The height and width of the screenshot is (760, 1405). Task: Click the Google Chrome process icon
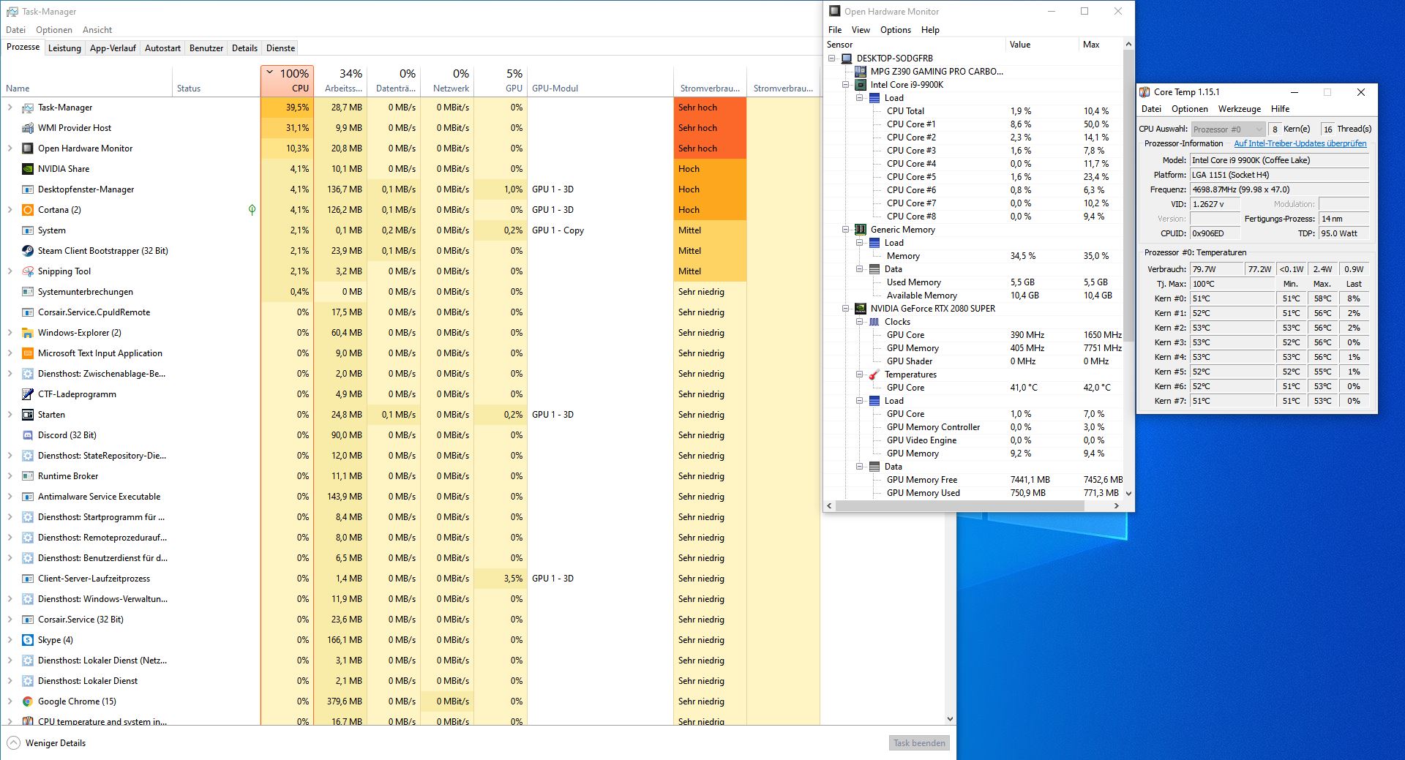tap(28, 701)
